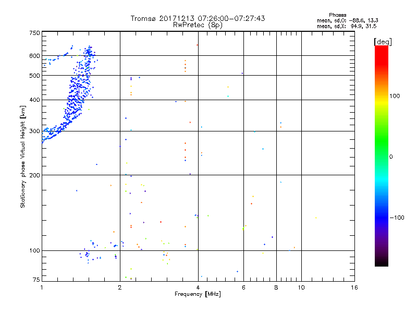Viewport: 417px width, 313px height.
Task: Click the y-axis '600' tick label
Action: [34, 56]
